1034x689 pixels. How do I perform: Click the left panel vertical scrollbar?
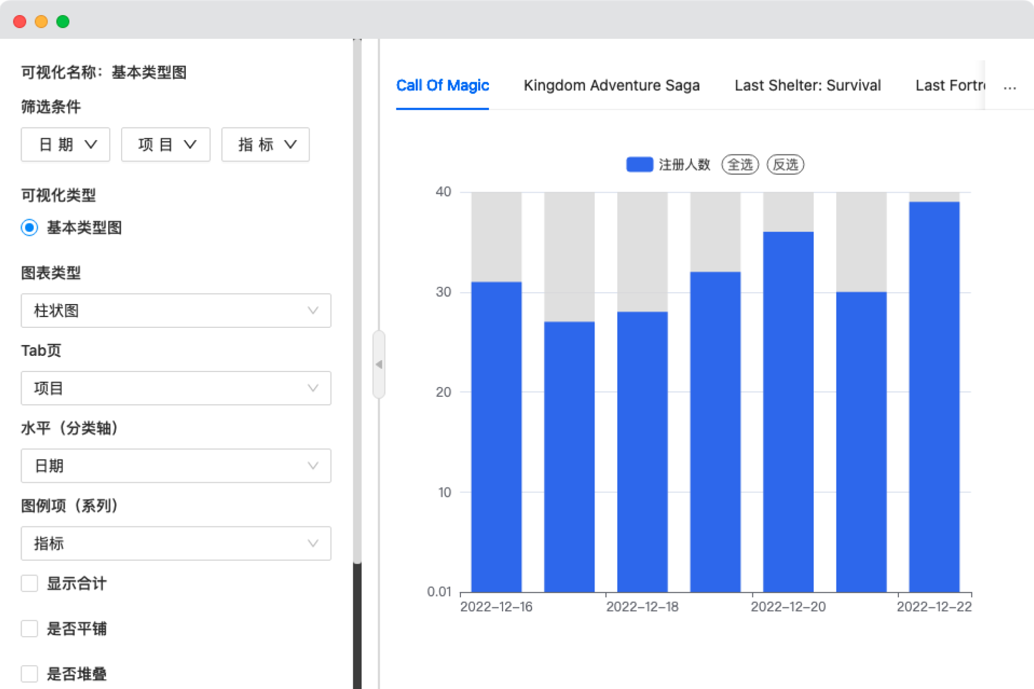coord(357,301)
